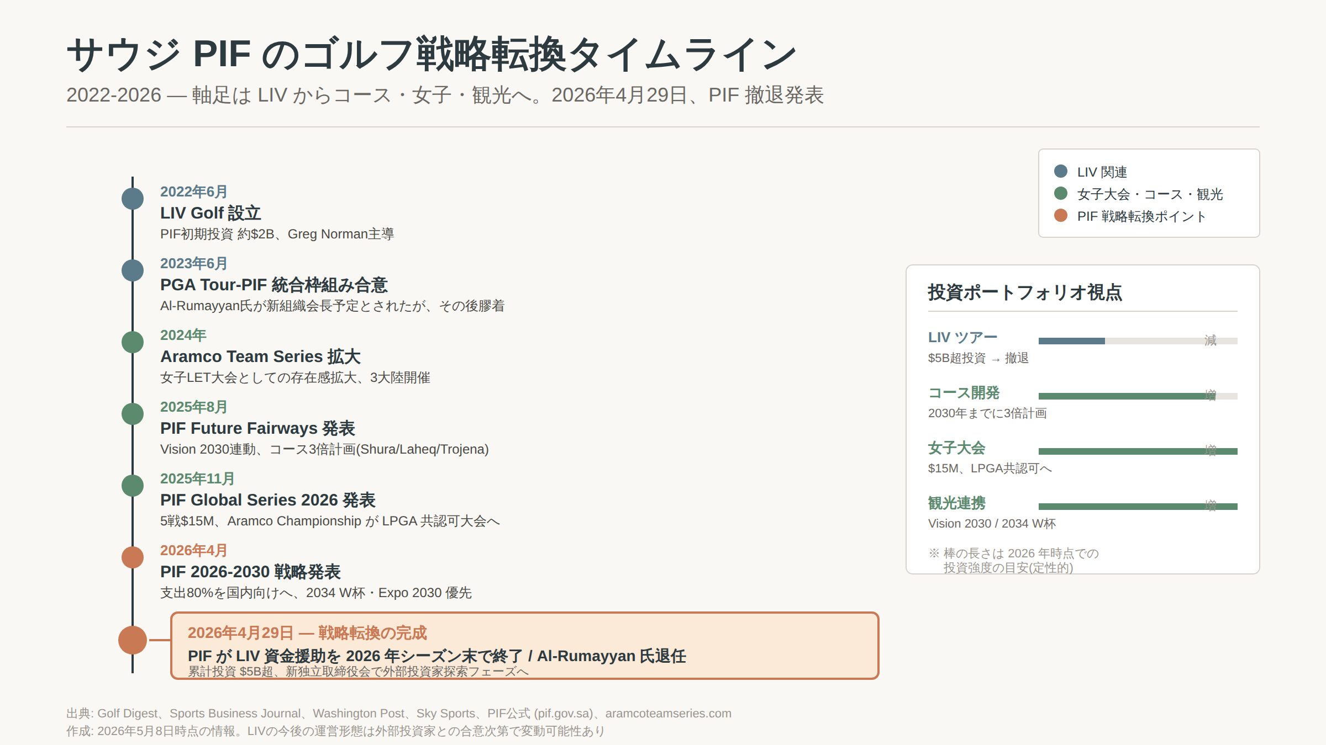The width and height of the screenshot is (1326, 745).
Task: Click the text 2030年までに3倍計画
Action: tap(987, 413)
